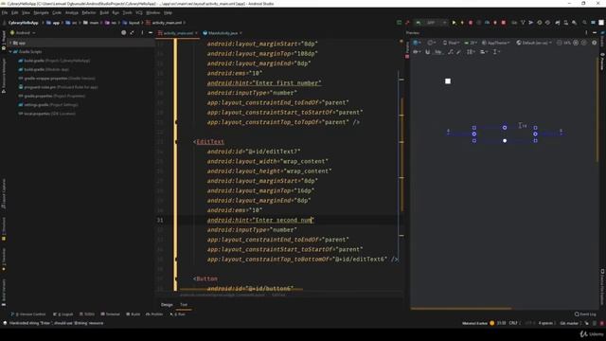
Task: Open the Refactor menu
Action: point(88,12)
